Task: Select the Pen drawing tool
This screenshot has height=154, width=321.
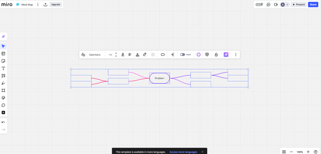Action: tap(3, 83)
